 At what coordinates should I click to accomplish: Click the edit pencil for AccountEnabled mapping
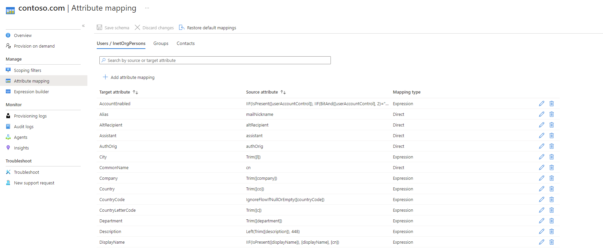pos(541,104)
